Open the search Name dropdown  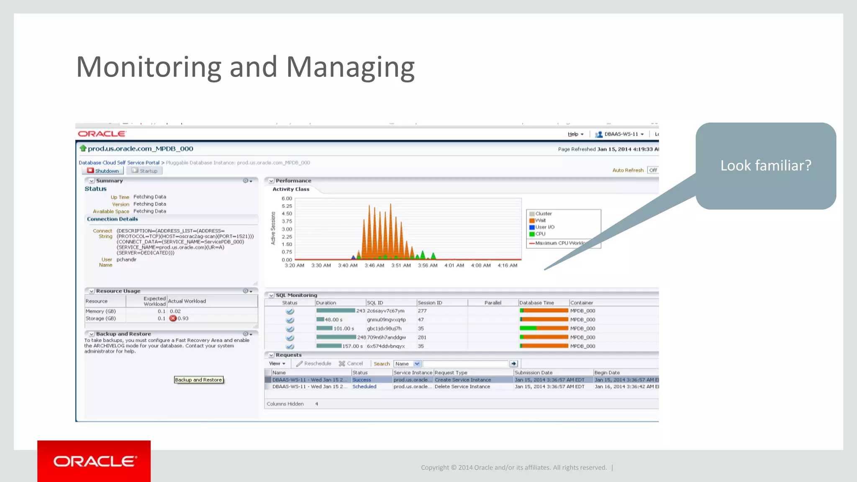407,364
